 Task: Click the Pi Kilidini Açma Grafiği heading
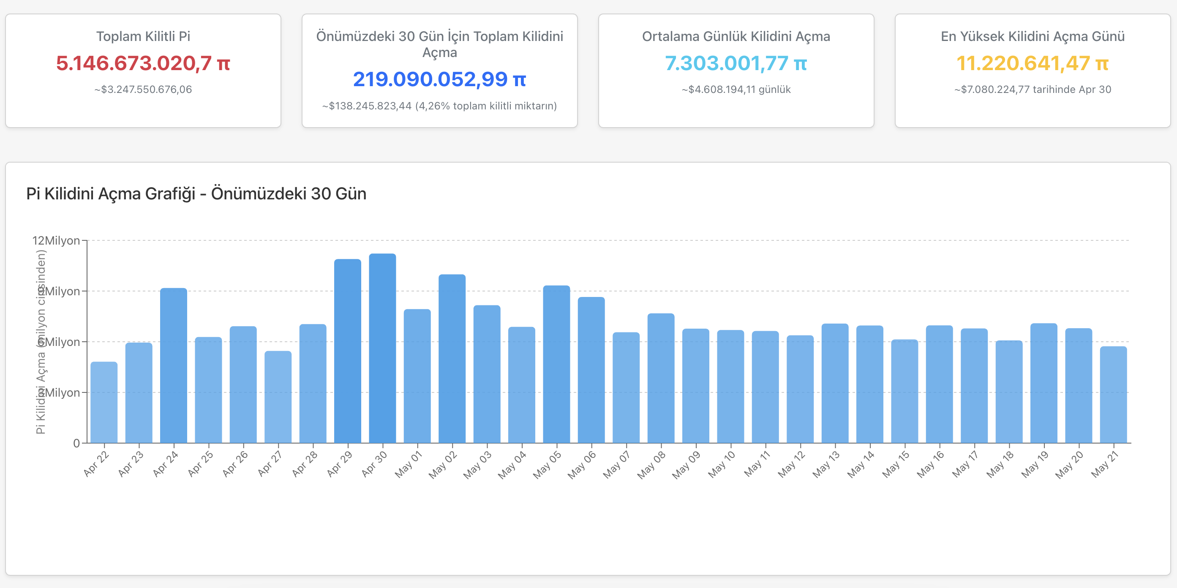196,194
